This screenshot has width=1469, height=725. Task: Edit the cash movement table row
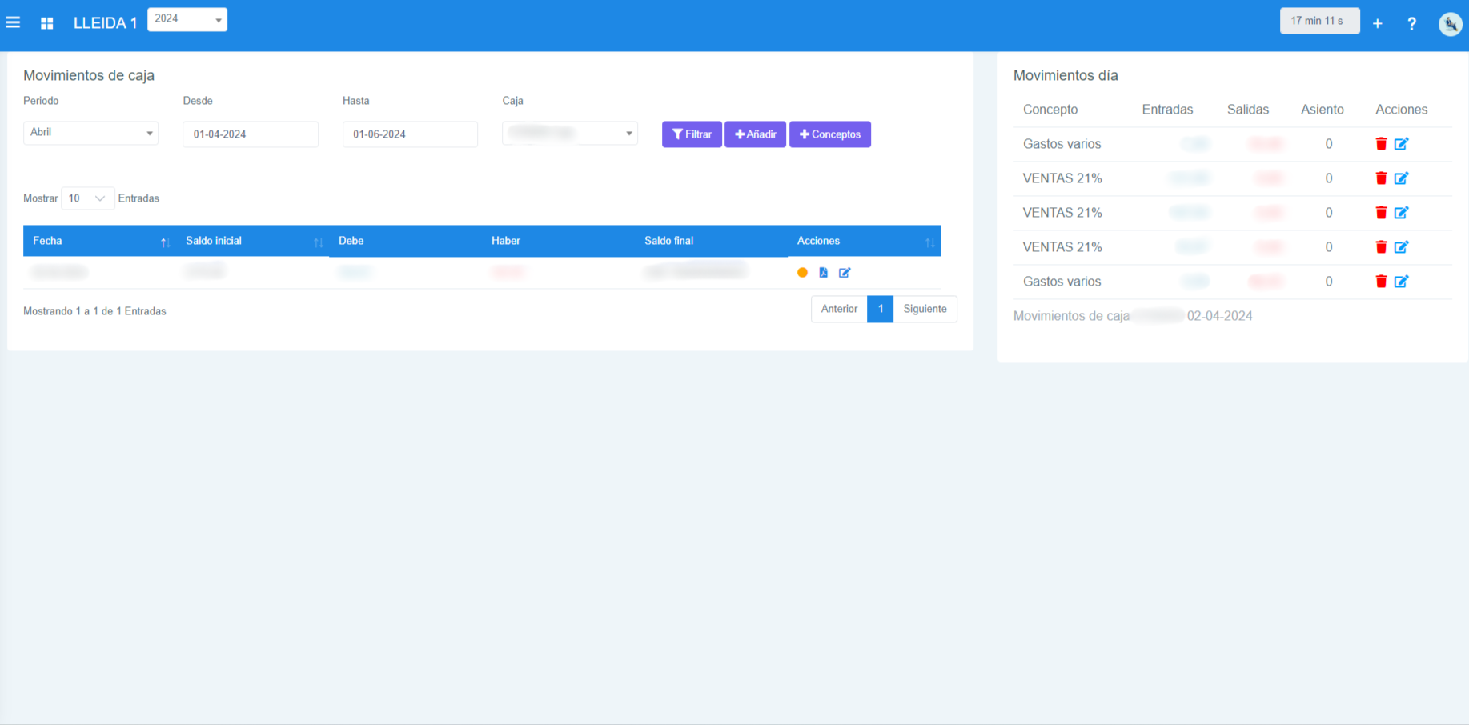point(844,273)
